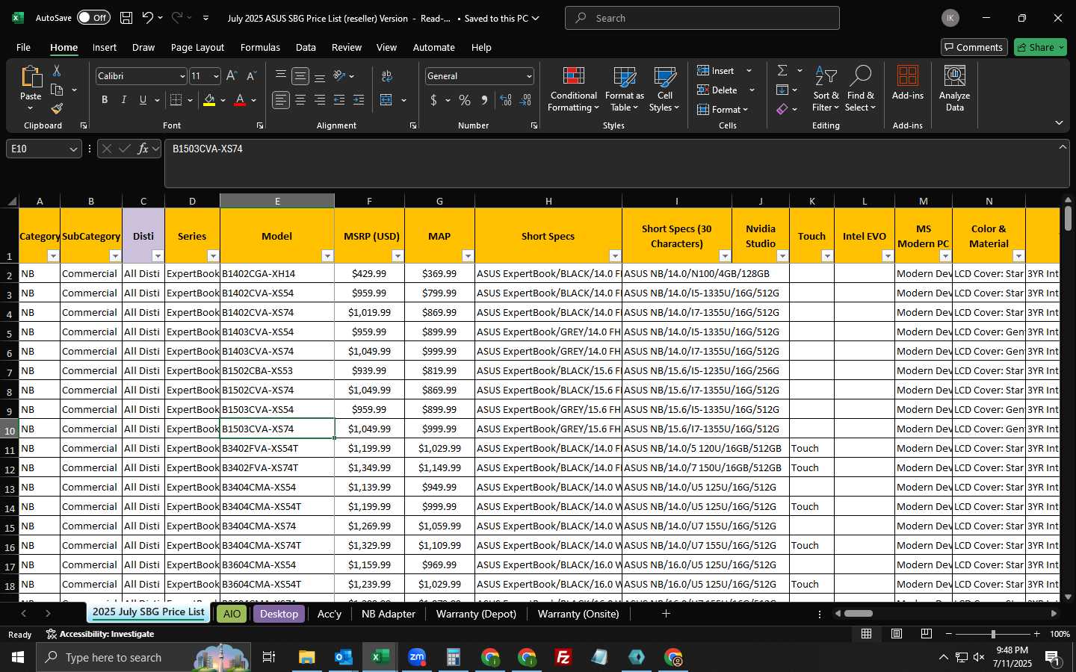Toggle Bold formatting
This screenshot has height=672, width=1076.
click(x=105, y=100)
